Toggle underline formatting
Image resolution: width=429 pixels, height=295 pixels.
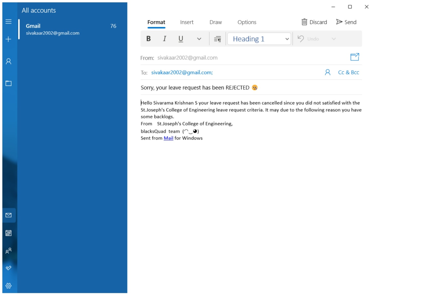coord(181,39)
